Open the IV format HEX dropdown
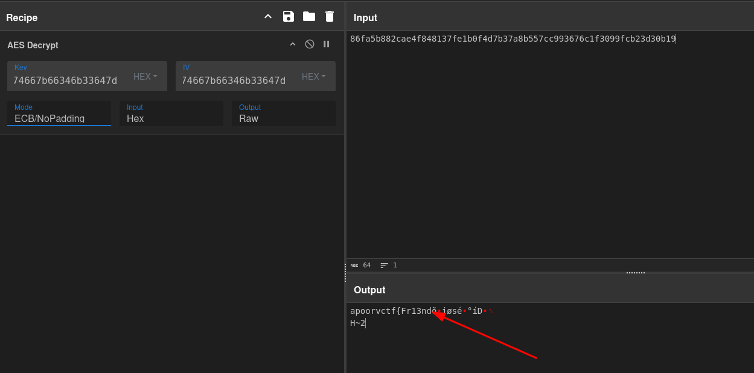The height and width of the screenshot is (373, 754). 314,77
